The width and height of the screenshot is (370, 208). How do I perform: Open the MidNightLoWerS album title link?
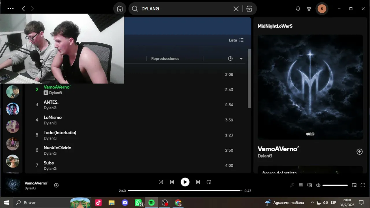(x=275, y=26)
